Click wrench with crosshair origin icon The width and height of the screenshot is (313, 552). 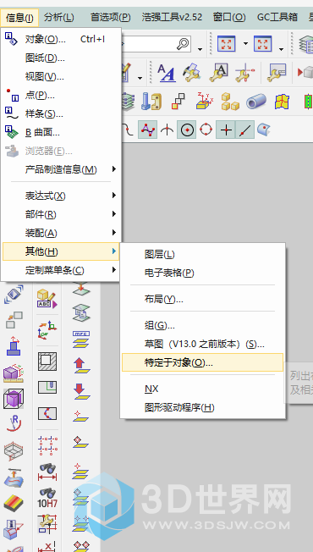244,73
